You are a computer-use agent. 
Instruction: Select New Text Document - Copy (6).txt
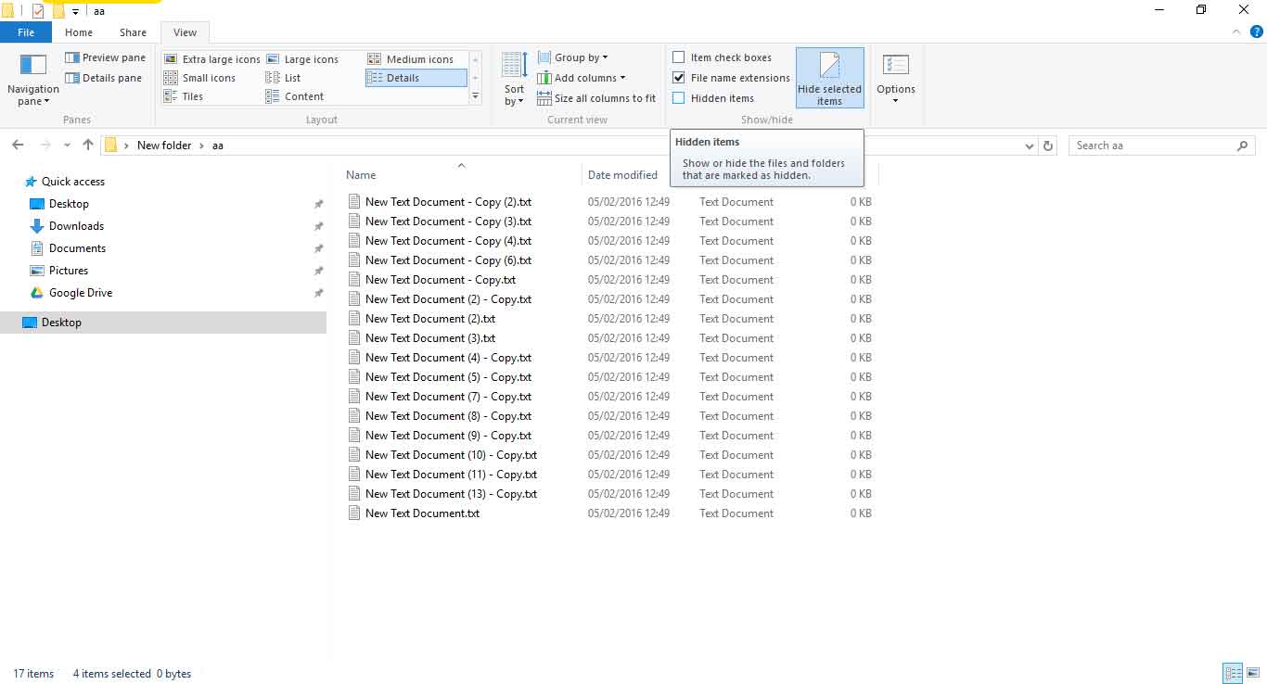click(x=448, y=260)
